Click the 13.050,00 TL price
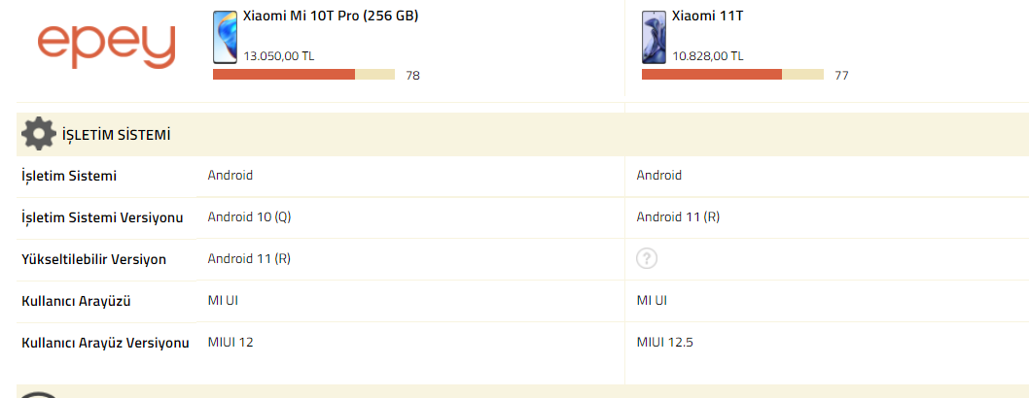This screenshot has width=1029, height=398. (278, 56)
